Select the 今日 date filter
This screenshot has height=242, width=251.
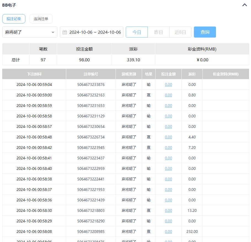137,32
